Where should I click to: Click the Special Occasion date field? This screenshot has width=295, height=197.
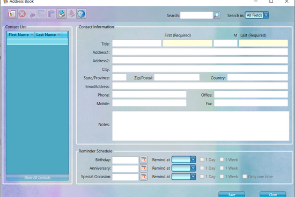point(126,177)
